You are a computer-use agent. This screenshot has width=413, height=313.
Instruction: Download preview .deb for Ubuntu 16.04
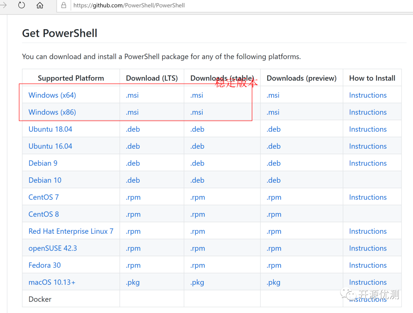coord(273,146)
